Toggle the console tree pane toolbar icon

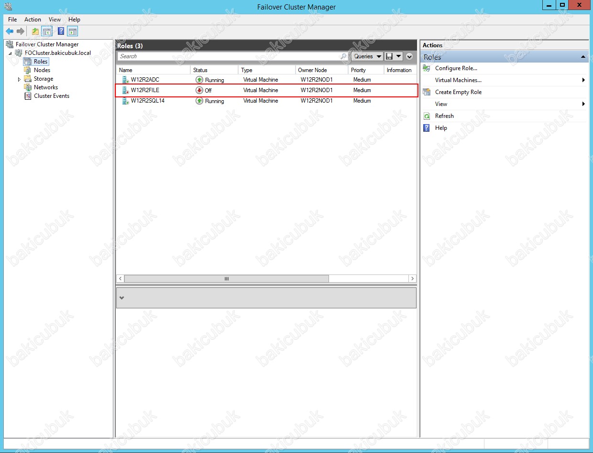point(47,32)
